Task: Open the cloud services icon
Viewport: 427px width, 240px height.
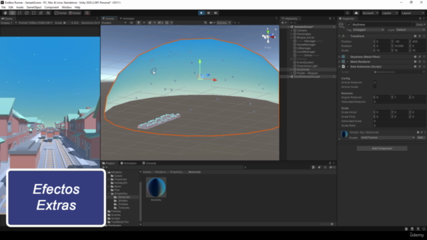Action: (x=356, y=13)
